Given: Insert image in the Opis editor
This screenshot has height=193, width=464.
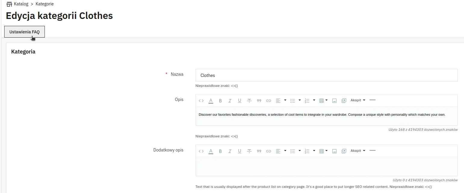Looking at the screenshot, I should click(x=334, y=101).
